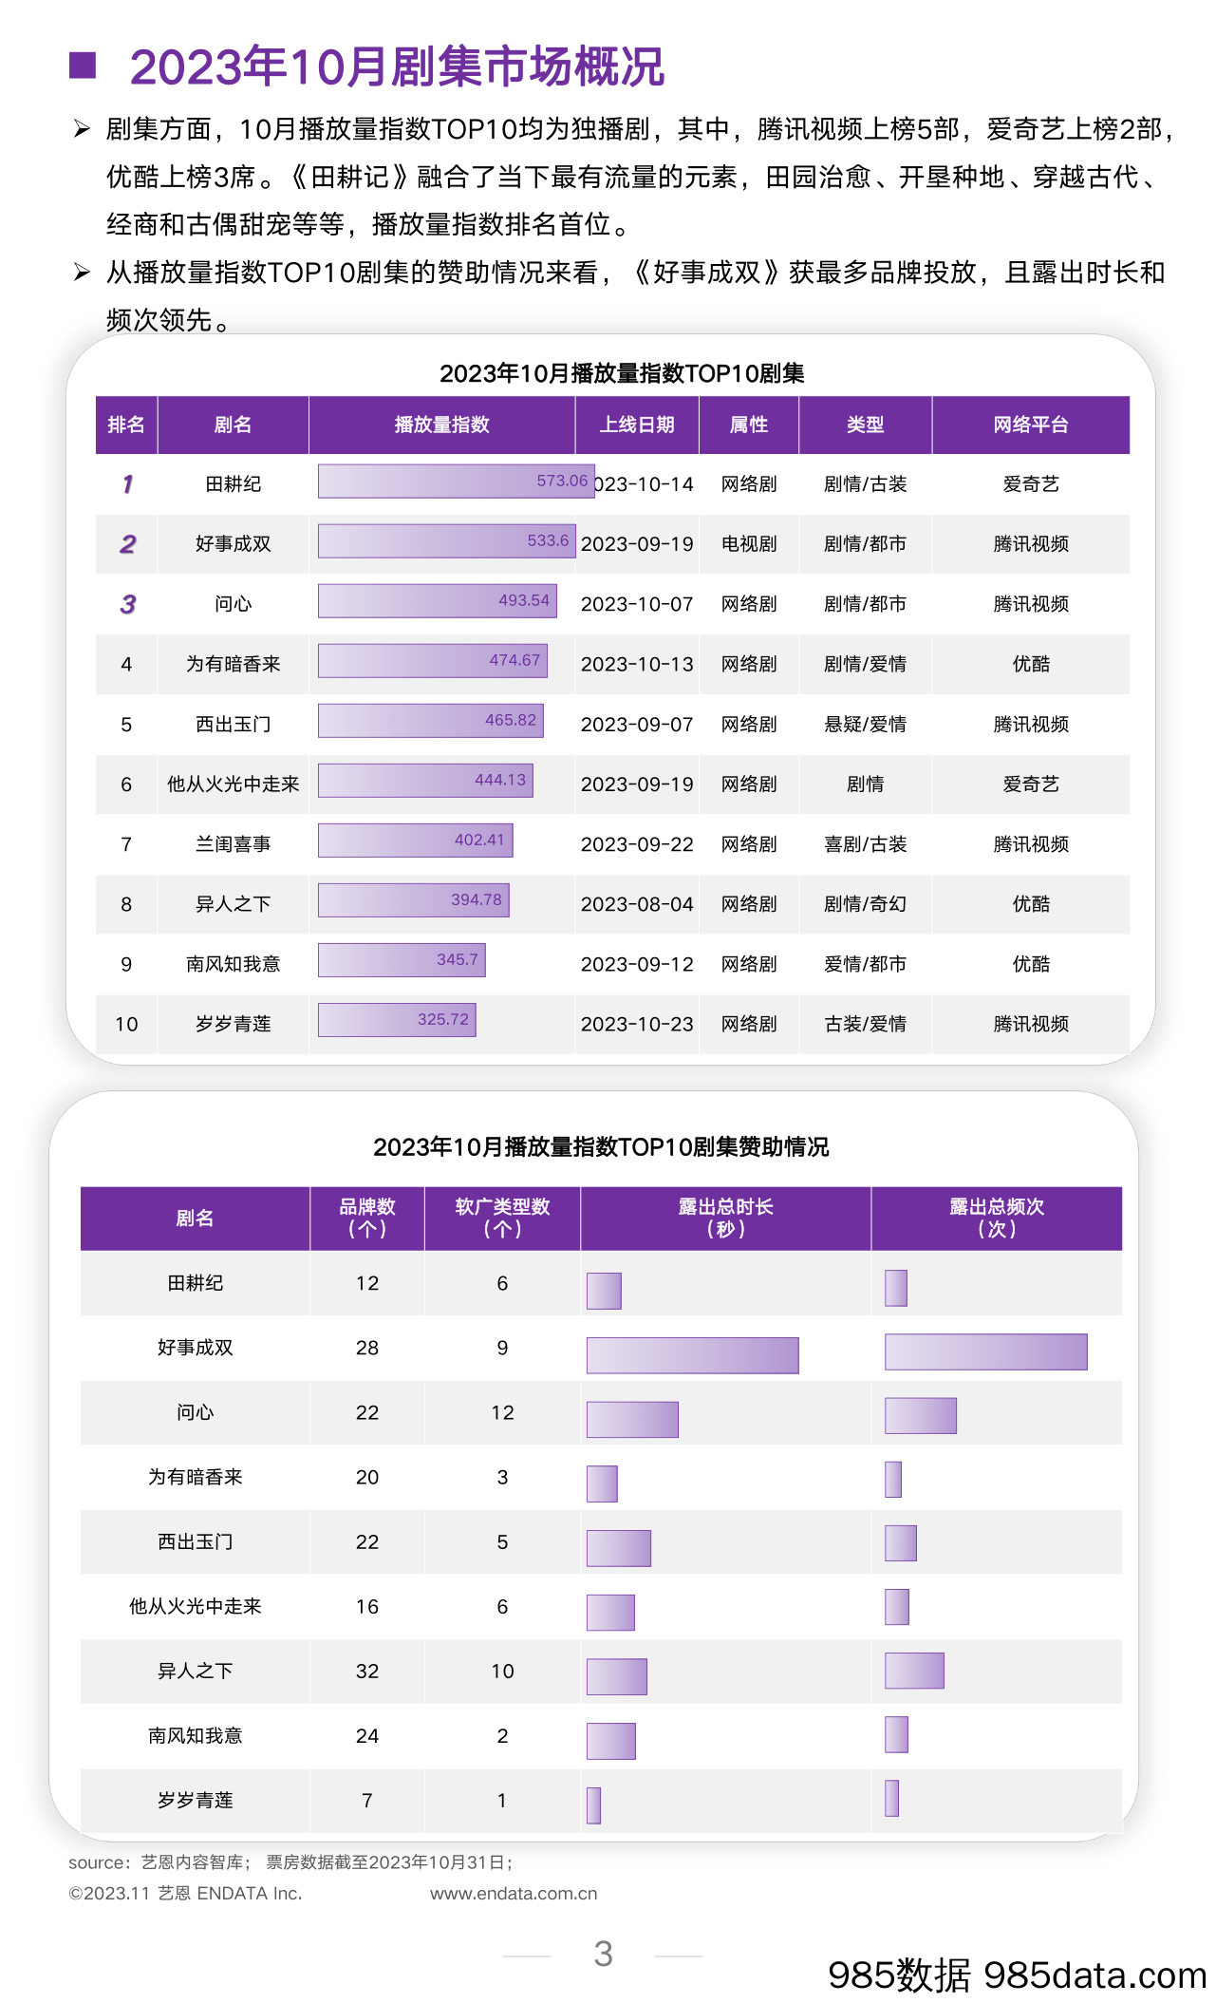Image resolution: width=1216 pixels, height=2003 pixels.
Task: Click 兰闺喜事 drama name
Action: 233,844
